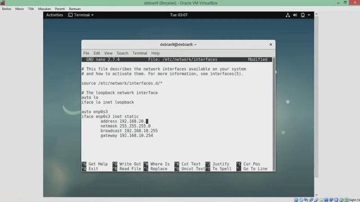Click the 'Where Is' nano shortcut label
The width and height of the screenshot is (360, 202).
pyautogui.click(x=160, y=164)
